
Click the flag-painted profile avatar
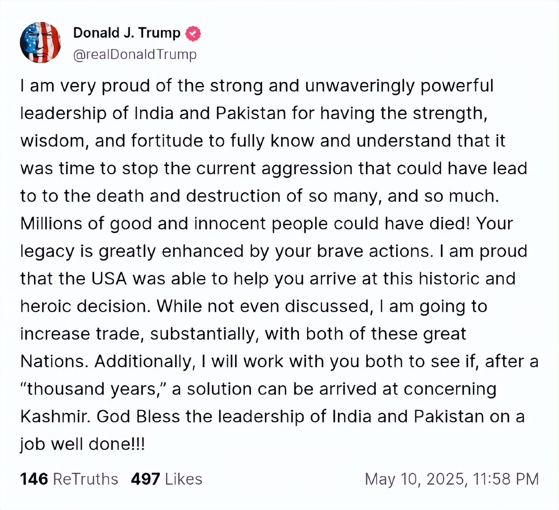pyautogui.click(x=40, y=43)
